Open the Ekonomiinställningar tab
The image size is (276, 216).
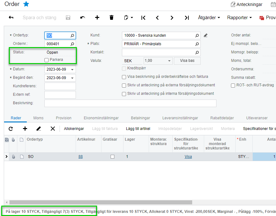pyautogui.click(x=101, y=118)
